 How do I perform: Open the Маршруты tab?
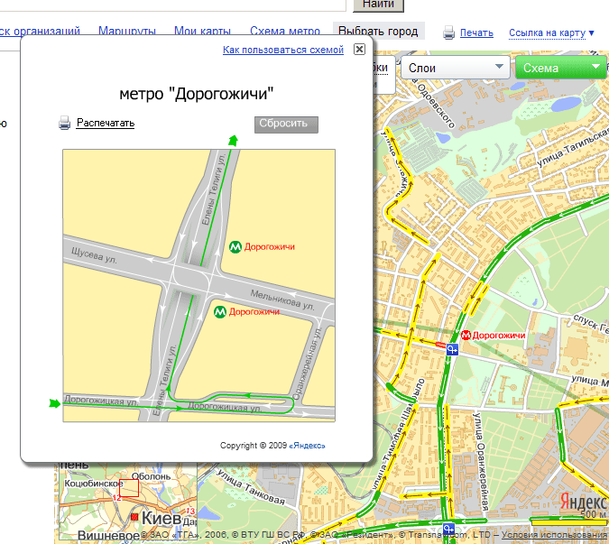126,32
